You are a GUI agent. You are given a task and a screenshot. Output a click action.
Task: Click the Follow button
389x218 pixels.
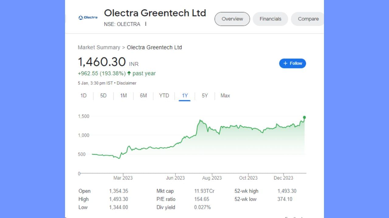coord(292,63)
